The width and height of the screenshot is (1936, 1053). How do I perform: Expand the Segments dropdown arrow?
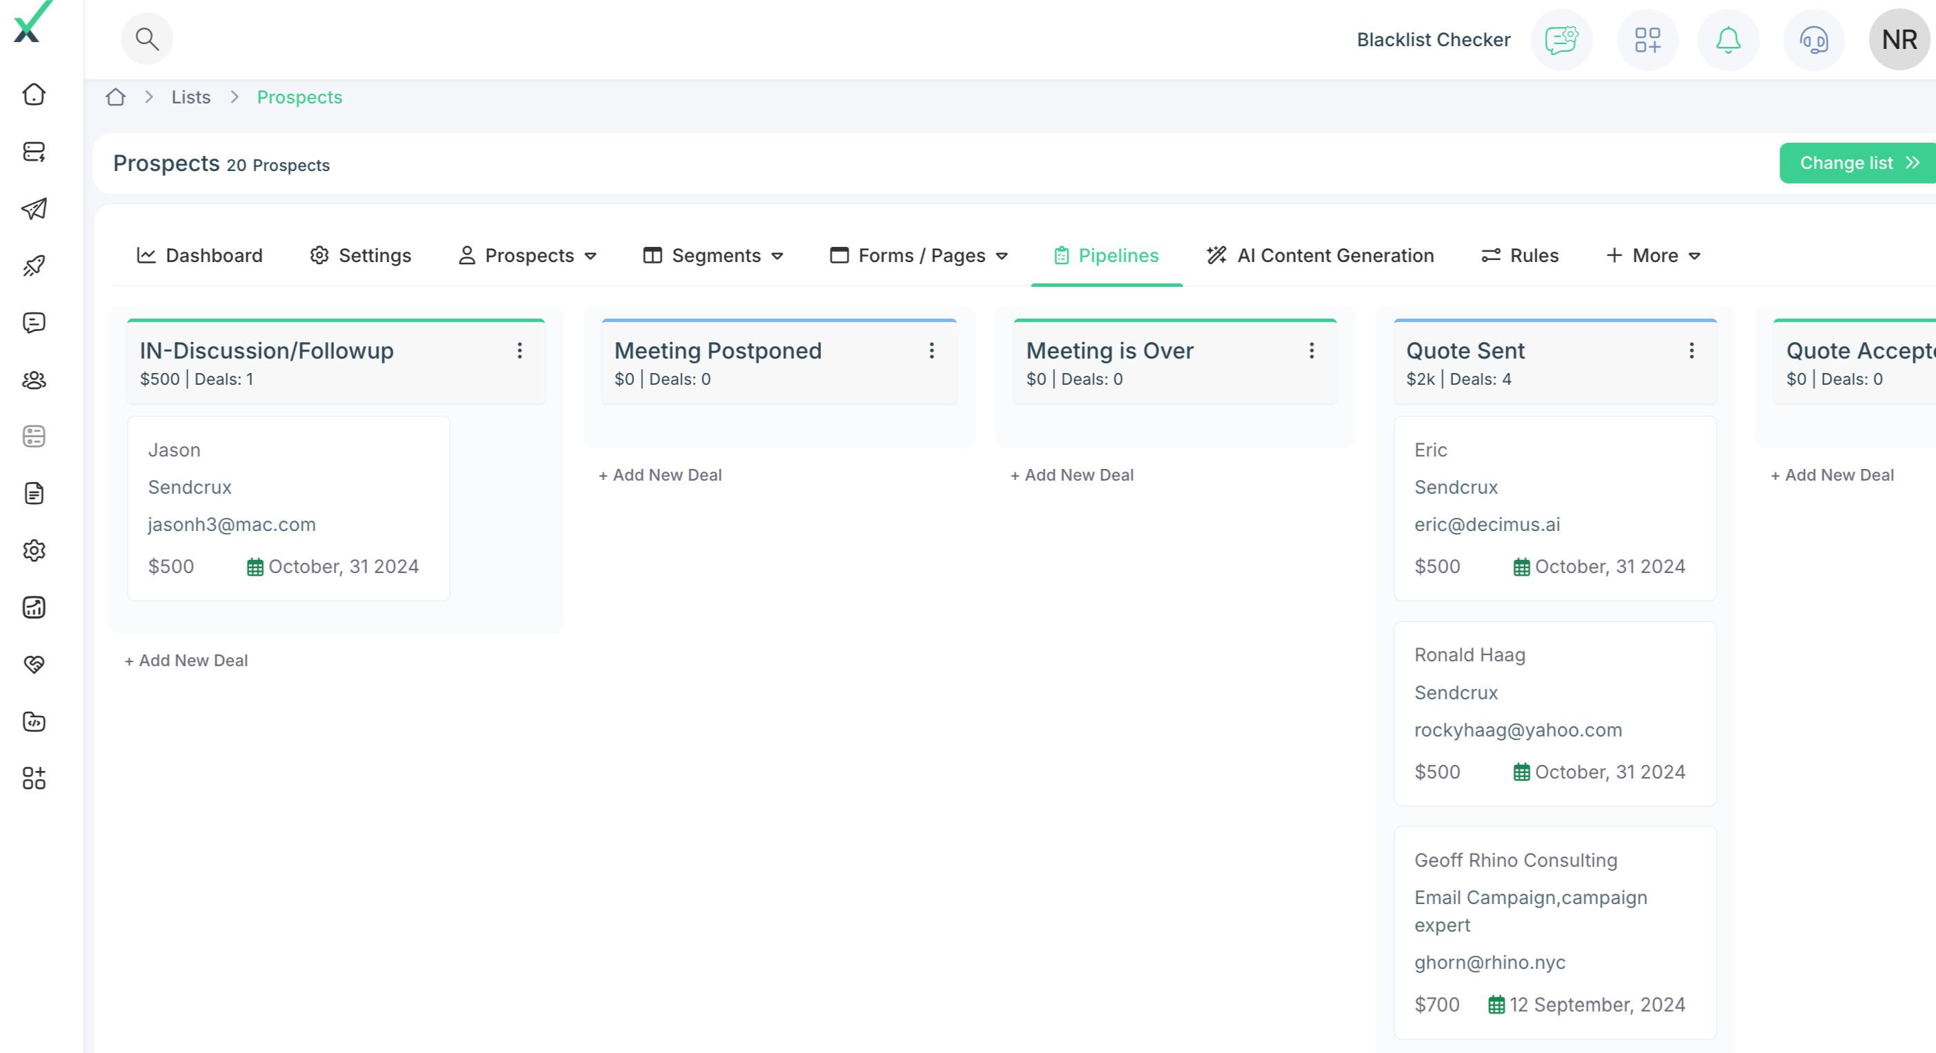click(x=778, y=256)
